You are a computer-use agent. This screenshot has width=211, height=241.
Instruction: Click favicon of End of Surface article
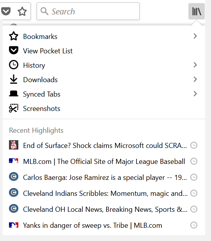tap(14, 145)
